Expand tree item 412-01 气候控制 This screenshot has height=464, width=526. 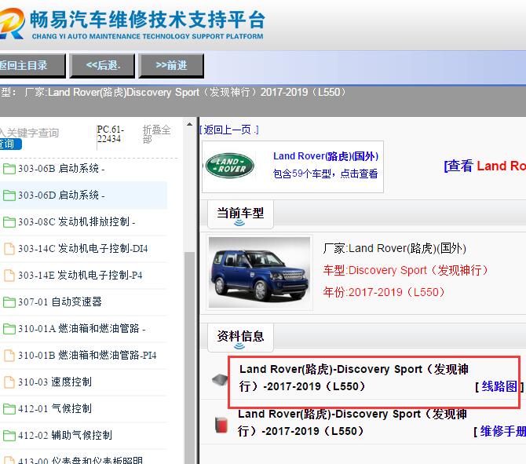tap(55, 408)
